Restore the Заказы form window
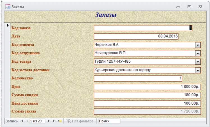210x127 pixels. coord(189,6)
